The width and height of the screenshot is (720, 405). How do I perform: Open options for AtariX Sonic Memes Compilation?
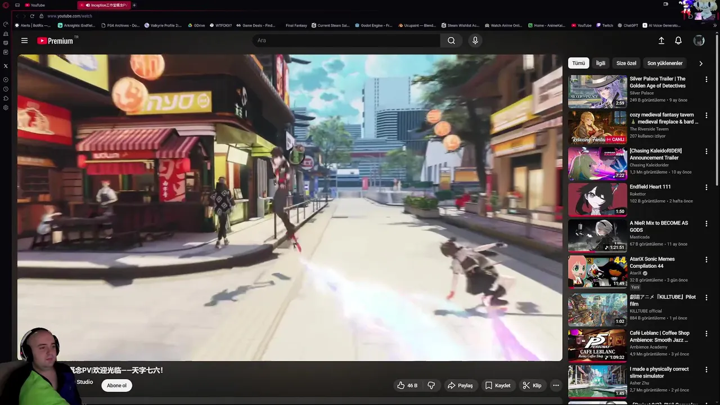tap(706, 259)
